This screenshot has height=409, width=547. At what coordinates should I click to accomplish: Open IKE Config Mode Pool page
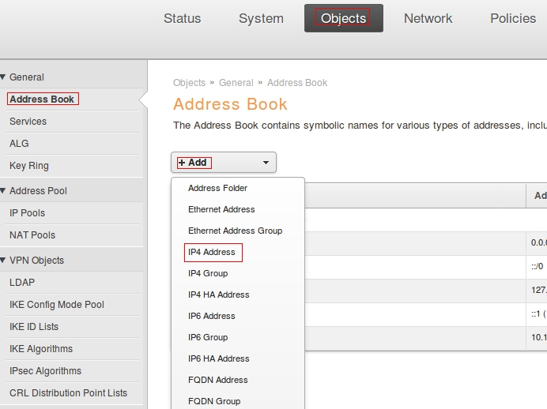tap(57, 305)
